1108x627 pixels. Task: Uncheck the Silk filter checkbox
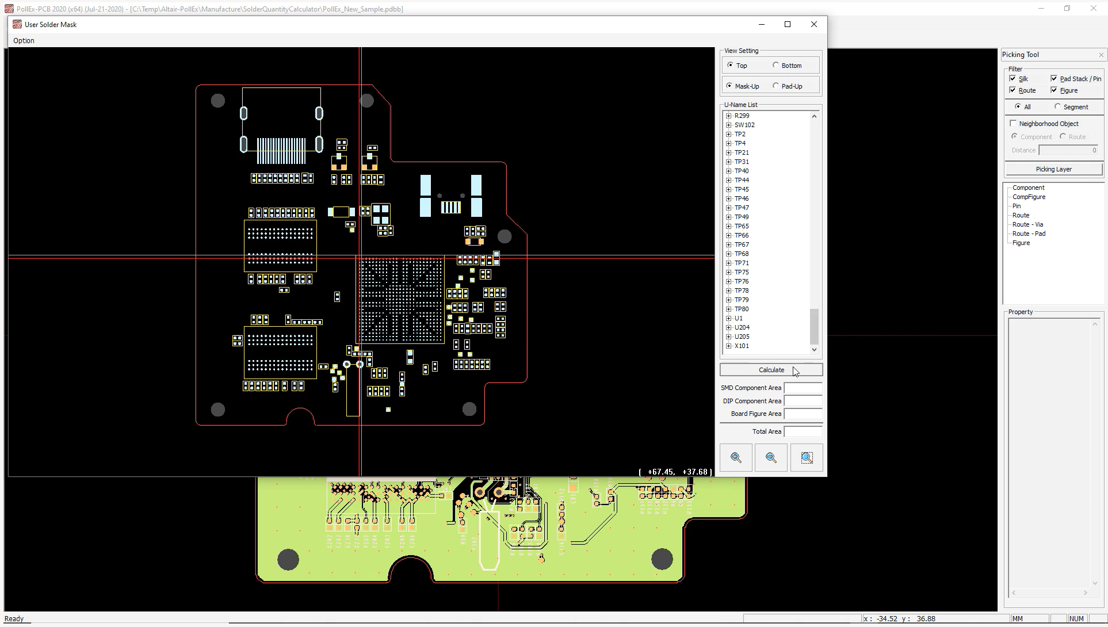[1013, 79]
